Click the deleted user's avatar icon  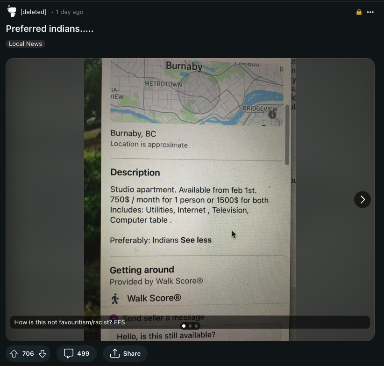click(x=12, y=12)
